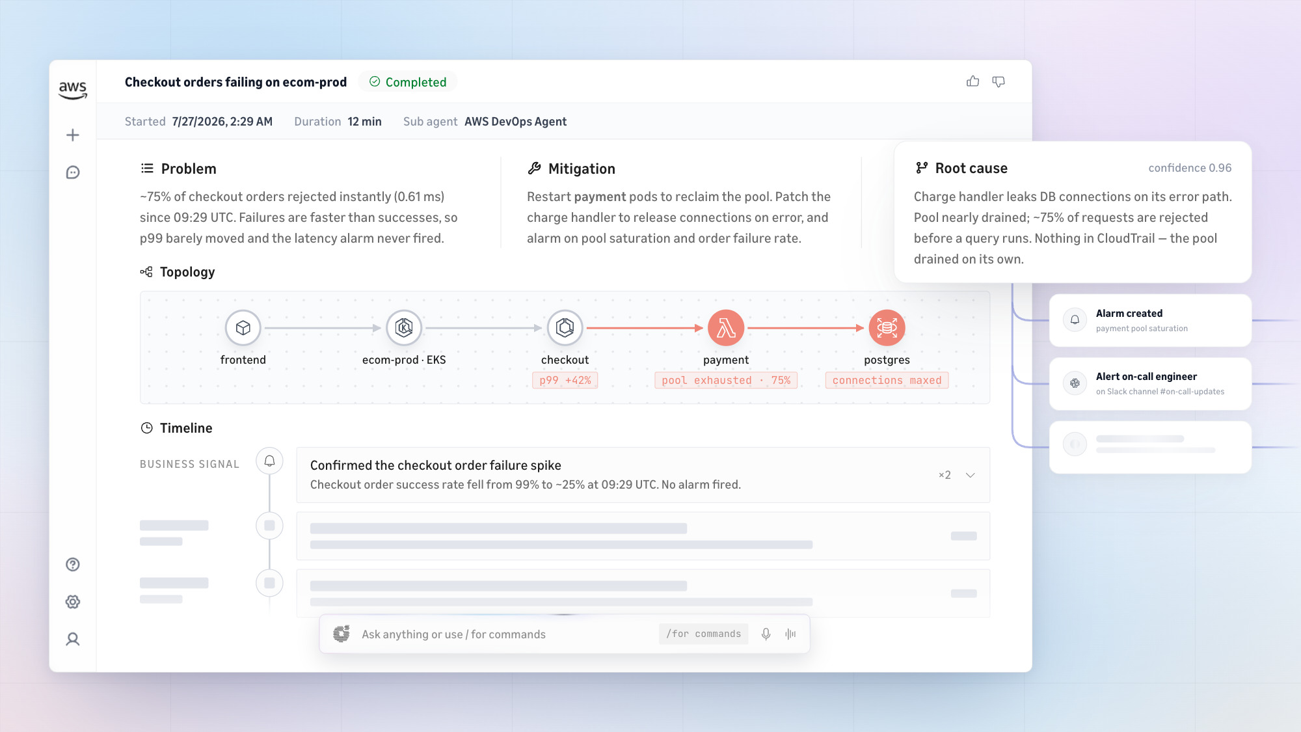Click the AWS logo in the sidebar
Screen dimensions: 1301x732
pos(73,90)
